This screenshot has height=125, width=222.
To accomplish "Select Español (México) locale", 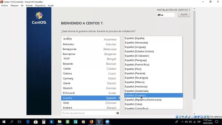I will pyautogui.click(x=153, y=82).
